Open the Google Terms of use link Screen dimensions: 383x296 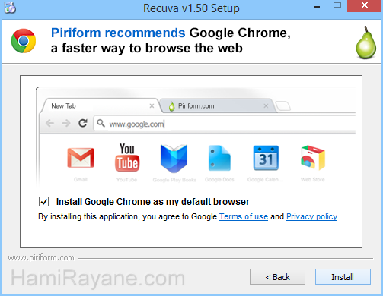click(x=244, y=216)
